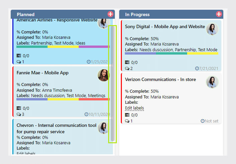
Task: Click In Progress column header
Action: 171,14
